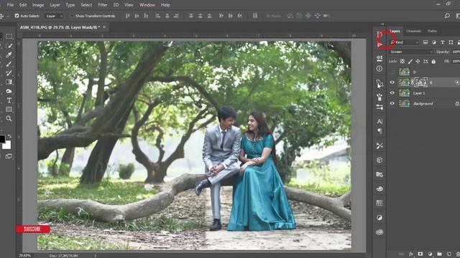This screenshot has height=258, width=460.
Task: Select the Eyedropper tool
Action: (9, 54)
